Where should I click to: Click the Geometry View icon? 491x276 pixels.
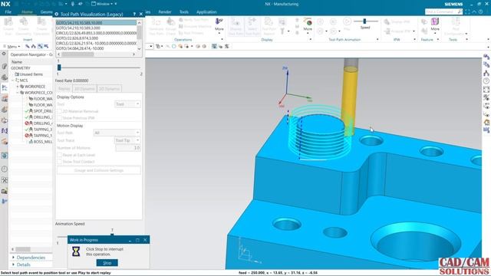point(40,46)
